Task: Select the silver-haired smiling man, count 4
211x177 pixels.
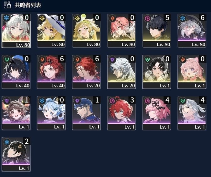Action: click(192, 113)
